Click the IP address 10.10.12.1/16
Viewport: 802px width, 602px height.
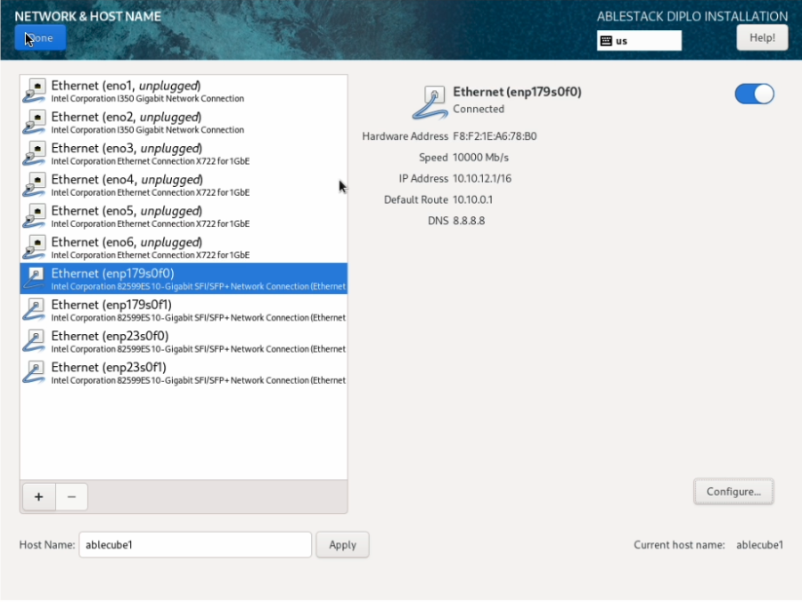tap(482, 178)
